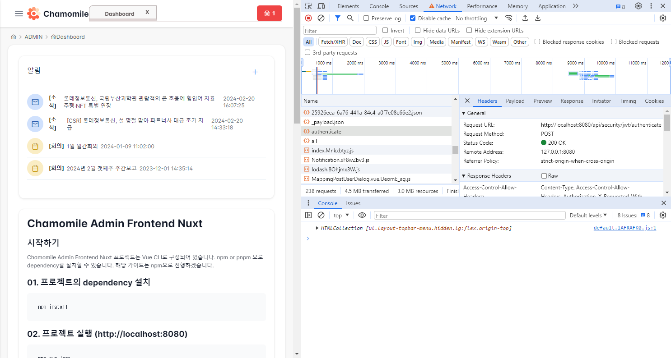Collapse the Response Headers section
The width and height of the screenshot is (671, 358).
click(464, 176)
